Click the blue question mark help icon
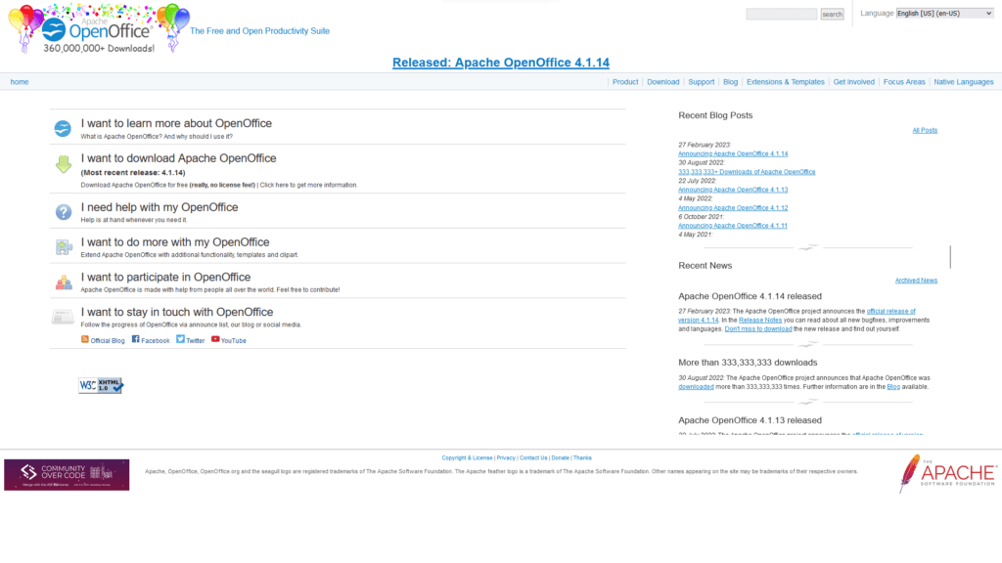The image size is (1002, 563). click(64, 212)
